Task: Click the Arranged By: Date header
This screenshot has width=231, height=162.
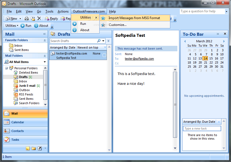Action: 63,47
